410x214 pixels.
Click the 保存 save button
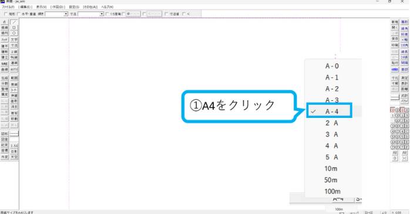click(x=395, y=39)
